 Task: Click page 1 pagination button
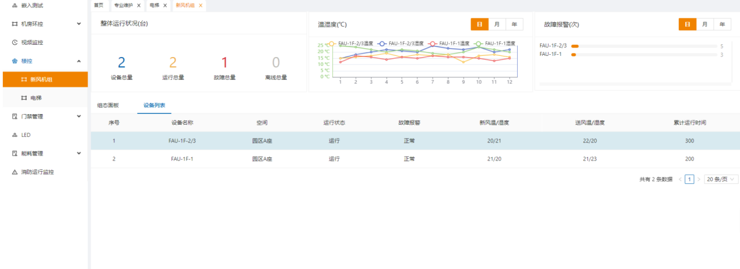tap(689, 179)
